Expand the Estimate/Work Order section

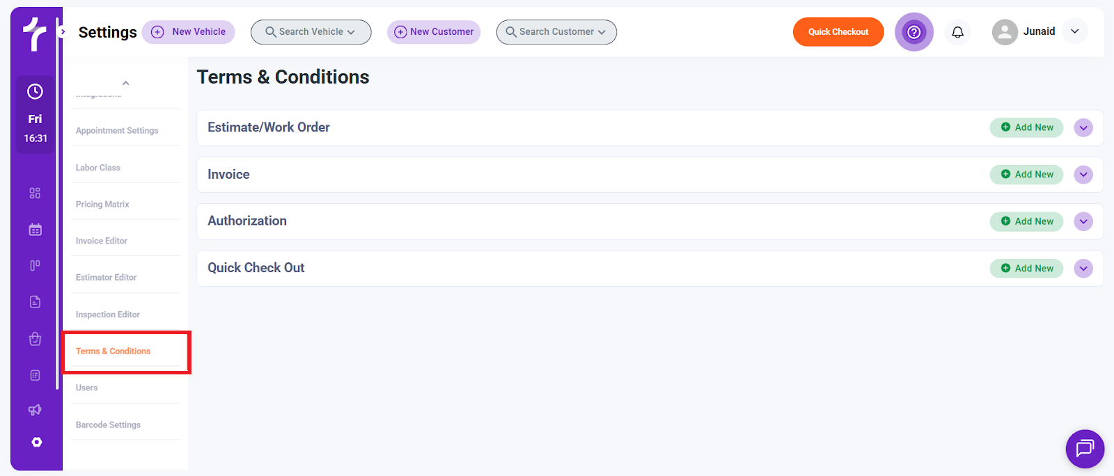coord(1083,128)
